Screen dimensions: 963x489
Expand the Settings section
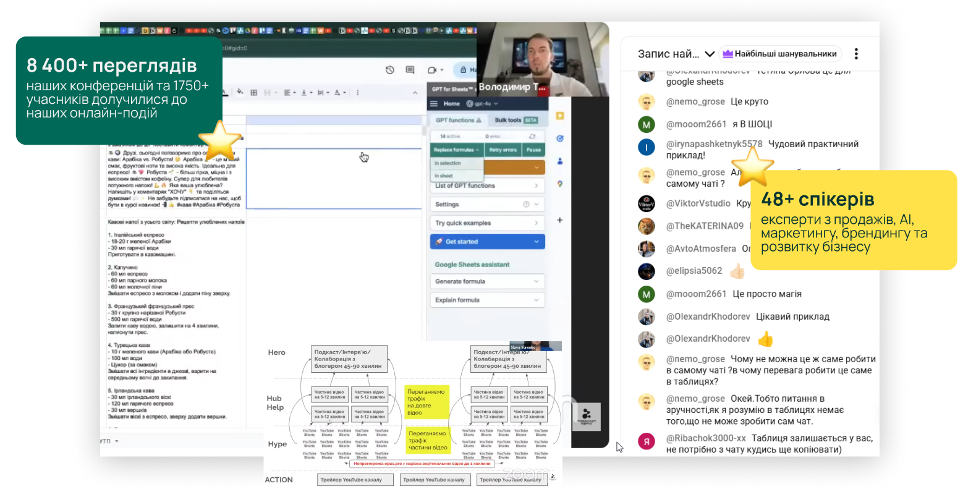(487, 204)
